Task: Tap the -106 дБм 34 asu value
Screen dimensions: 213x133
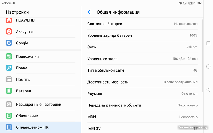Action: (184, 59)
